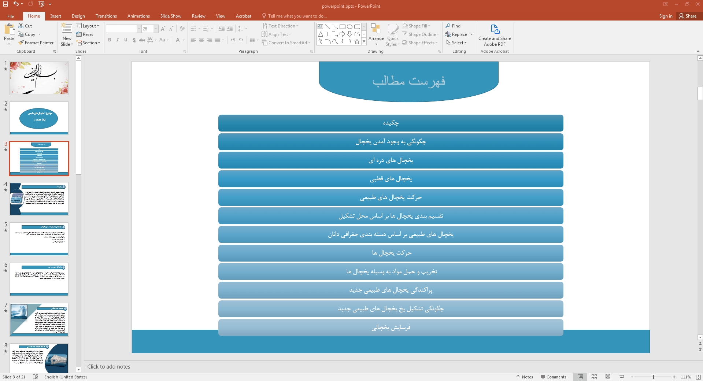
Task: Adjust the zoom slider handle
Action: (654, 377)
